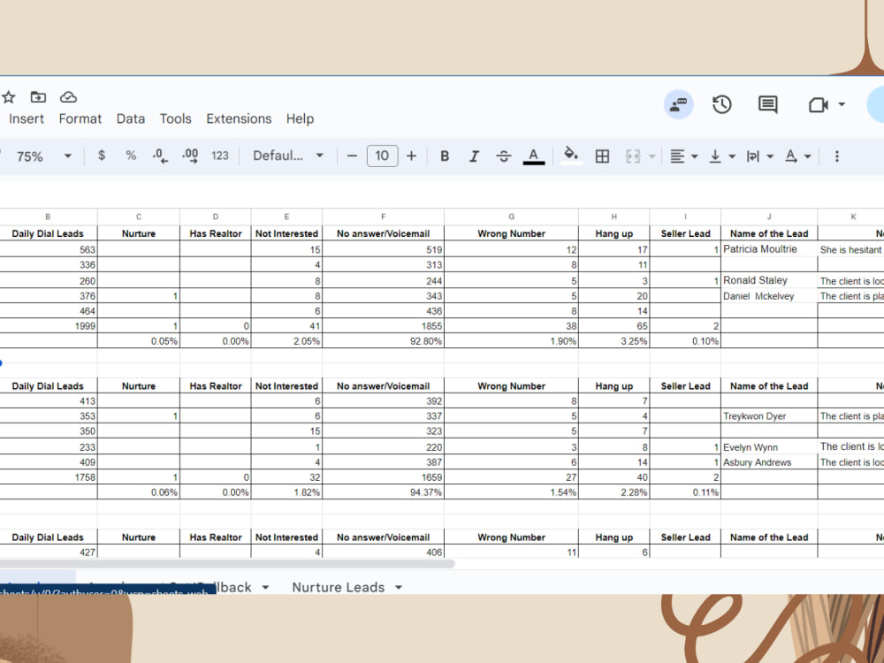Format selection as currency

point(102,156)
